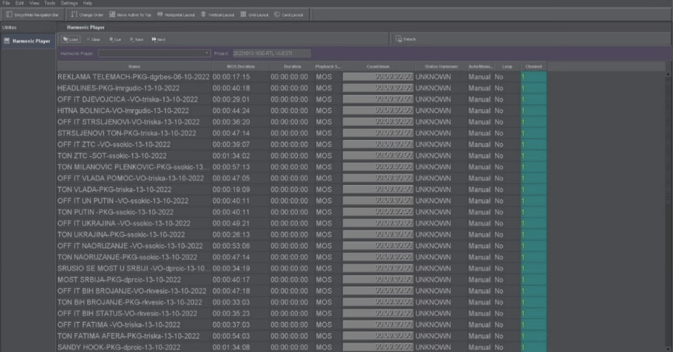
Task: Click green channel cell of TON NAORUZANJE row
Action: tap(534, 257)
